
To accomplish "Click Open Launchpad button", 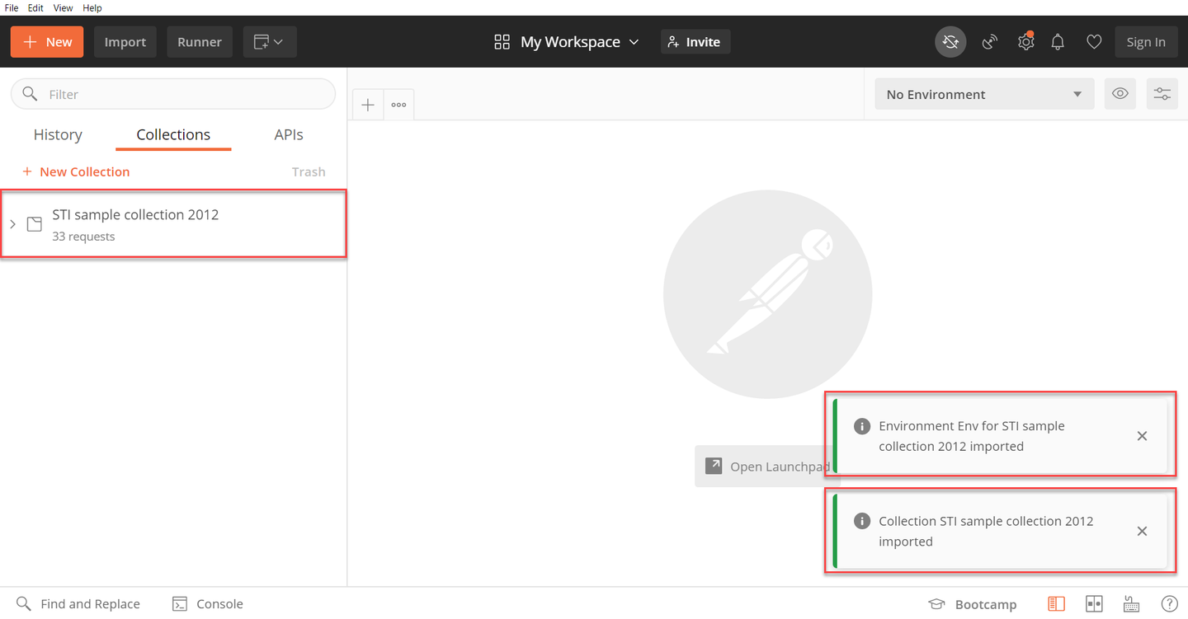I will coord(766,467).
